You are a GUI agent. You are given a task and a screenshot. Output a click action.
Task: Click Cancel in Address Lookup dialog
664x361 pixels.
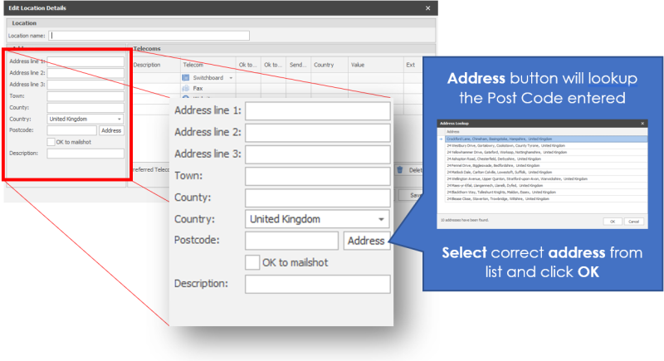633,222
